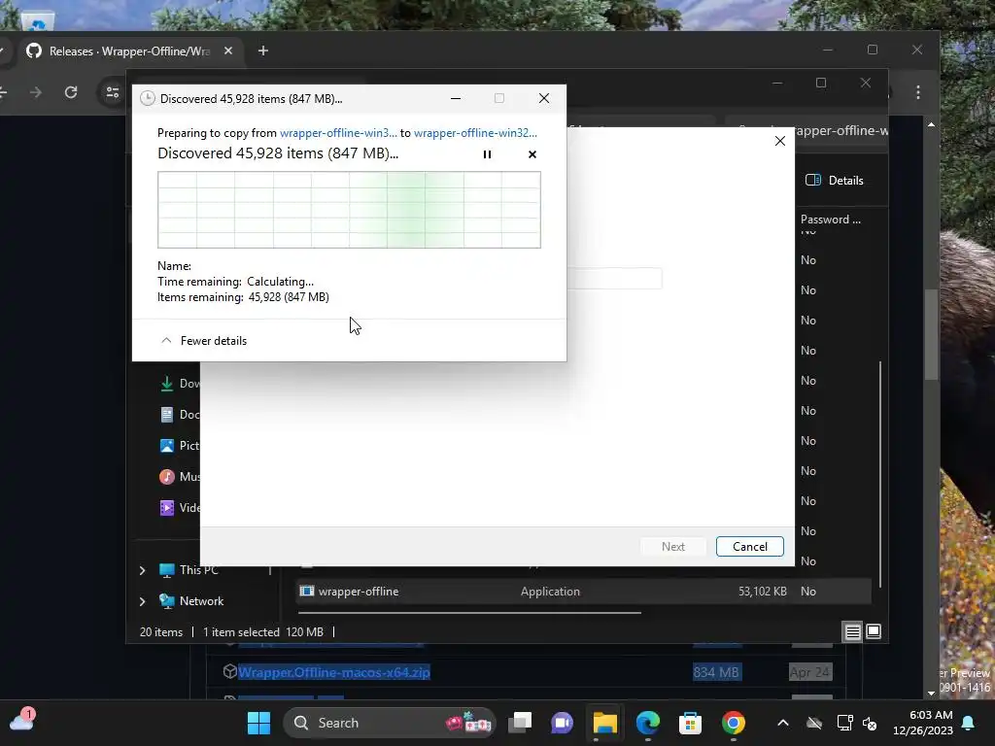Open Task View from the taskbar
The height and width of the screenshot is (746, 995).
(x=520, y=723)
